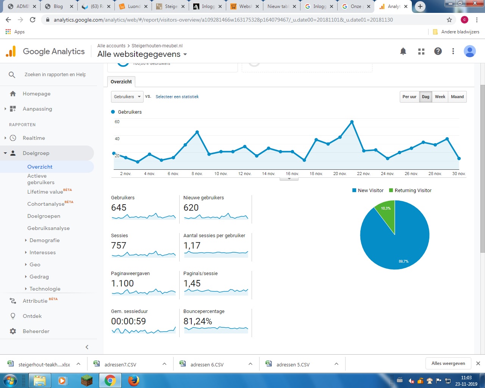The height and width of the screenshot is (388, 485).
Task: Click the help question mark icon
Action: (438, 51)
